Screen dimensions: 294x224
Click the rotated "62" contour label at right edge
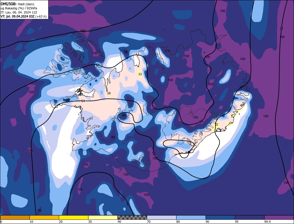pos(281,28)
